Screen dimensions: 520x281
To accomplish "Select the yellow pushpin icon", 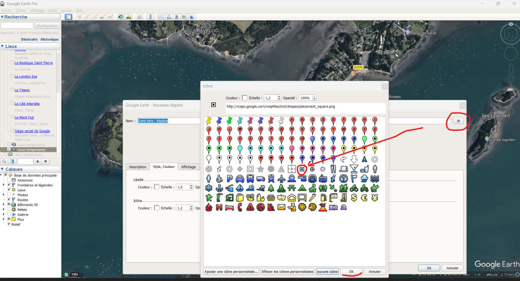I will 209,120.
